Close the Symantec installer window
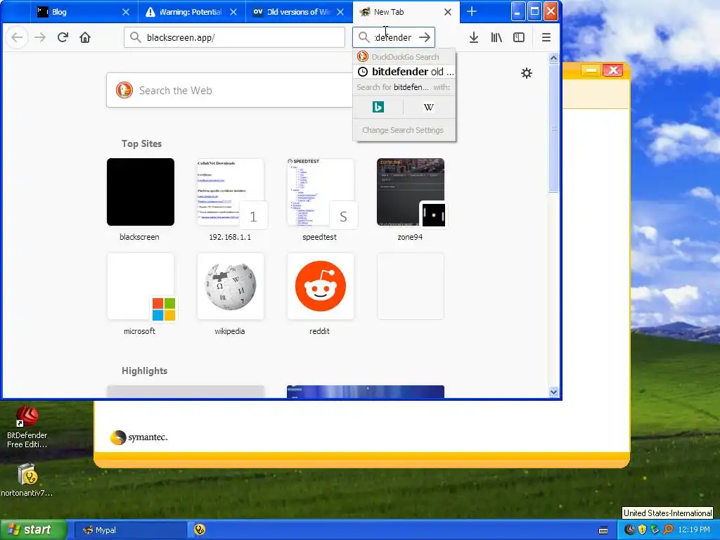The image size is (720, 540). point(613,70)
